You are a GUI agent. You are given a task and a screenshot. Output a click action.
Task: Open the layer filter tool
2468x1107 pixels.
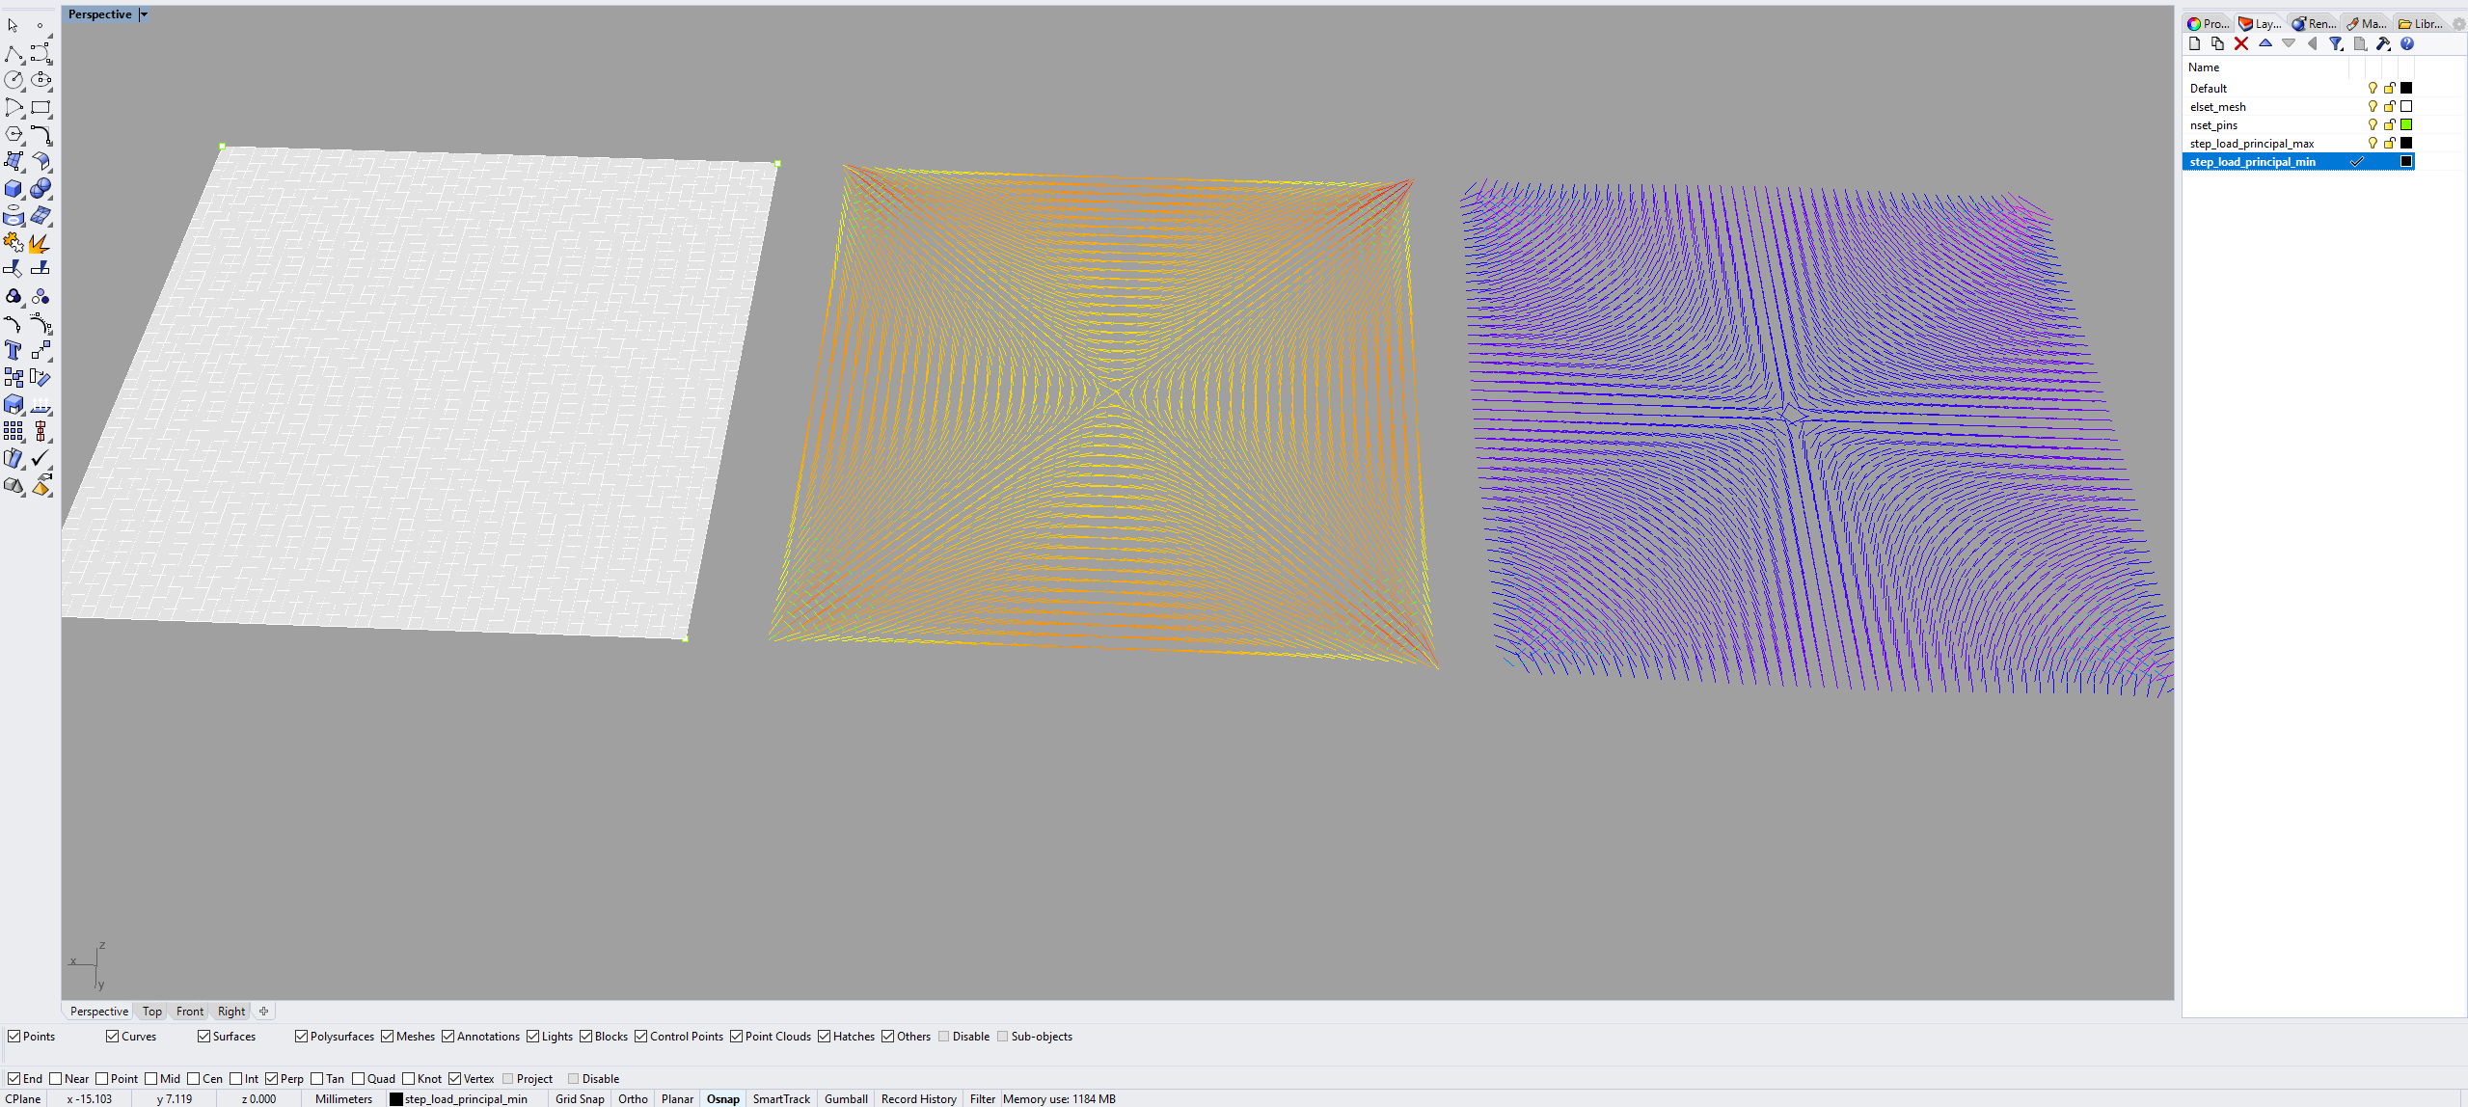[2335, 43]
